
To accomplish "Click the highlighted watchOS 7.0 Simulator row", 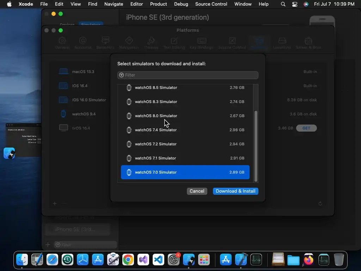I will [x=185, y=172].
